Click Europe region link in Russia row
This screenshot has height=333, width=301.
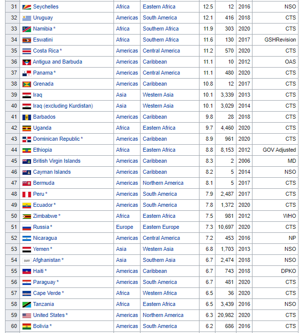click(124, 227)
